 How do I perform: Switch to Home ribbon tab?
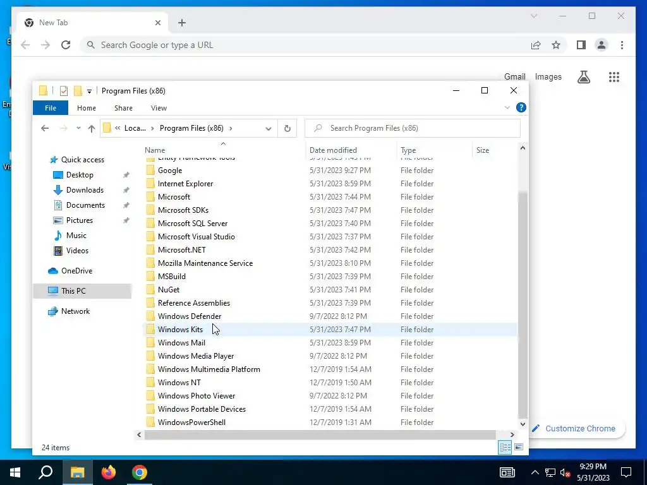(86, 108)
